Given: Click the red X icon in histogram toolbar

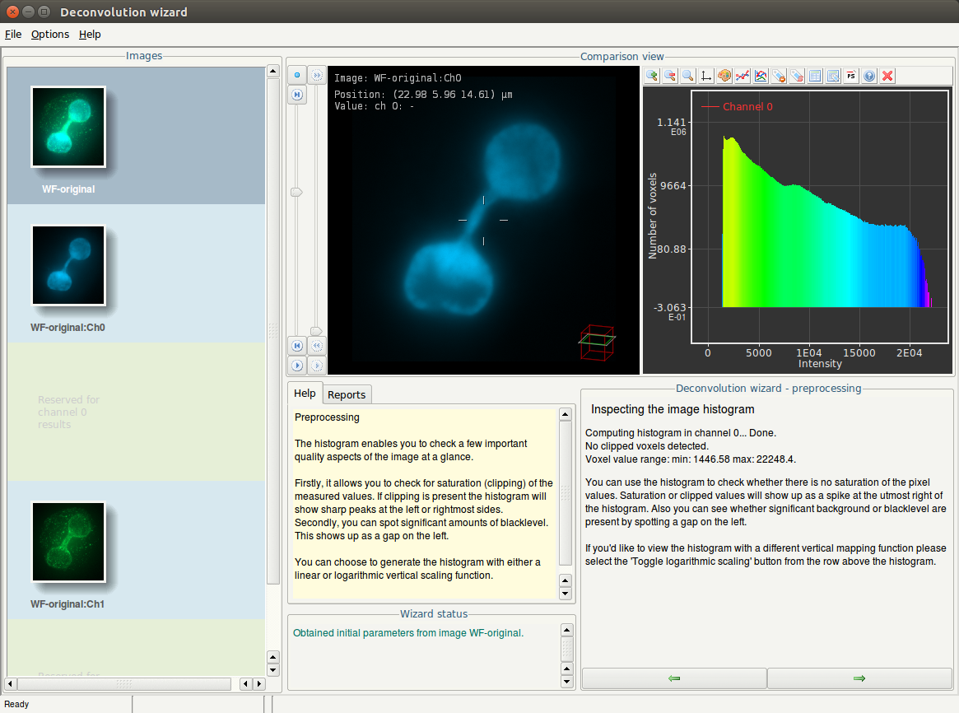Looking at the screenshot, I should (x=887, y=76).
